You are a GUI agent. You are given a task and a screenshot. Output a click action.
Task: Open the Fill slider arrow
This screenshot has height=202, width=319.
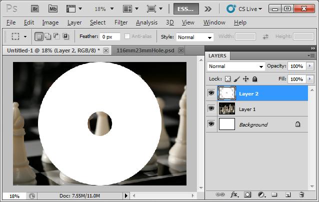pos(310,79)
